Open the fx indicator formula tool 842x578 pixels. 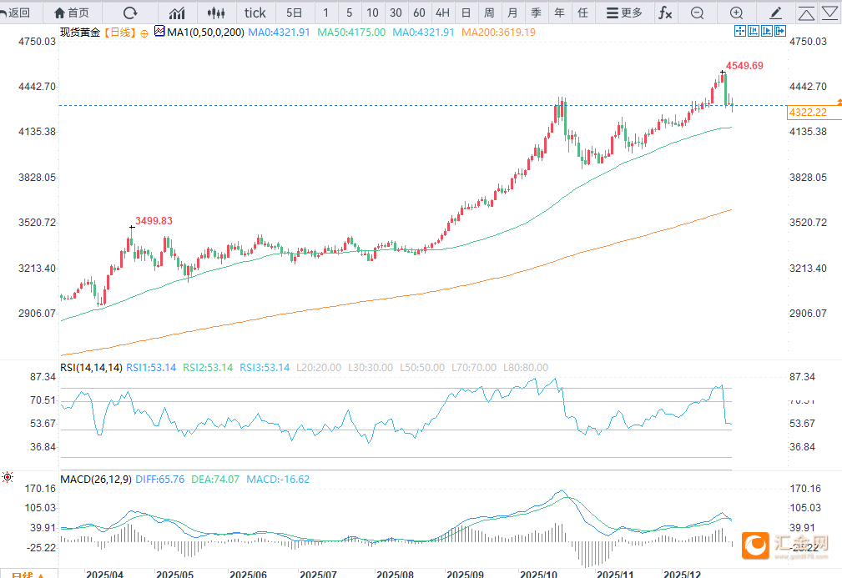[x=664, y=13]
